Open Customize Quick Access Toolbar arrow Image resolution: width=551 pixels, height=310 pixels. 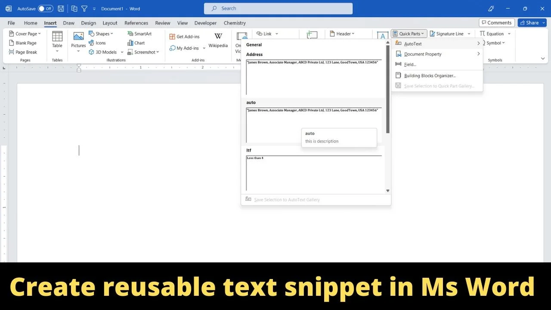[x=94, y=9]
